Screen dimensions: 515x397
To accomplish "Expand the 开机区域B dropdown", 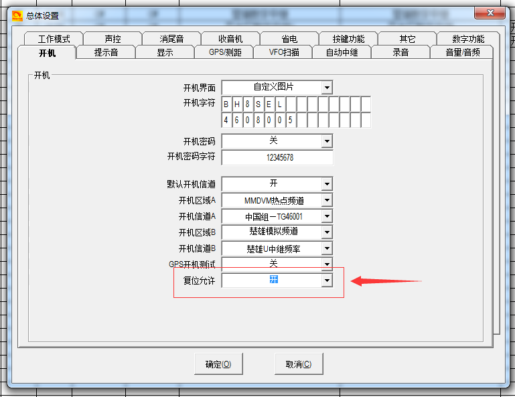I will 326,232.
